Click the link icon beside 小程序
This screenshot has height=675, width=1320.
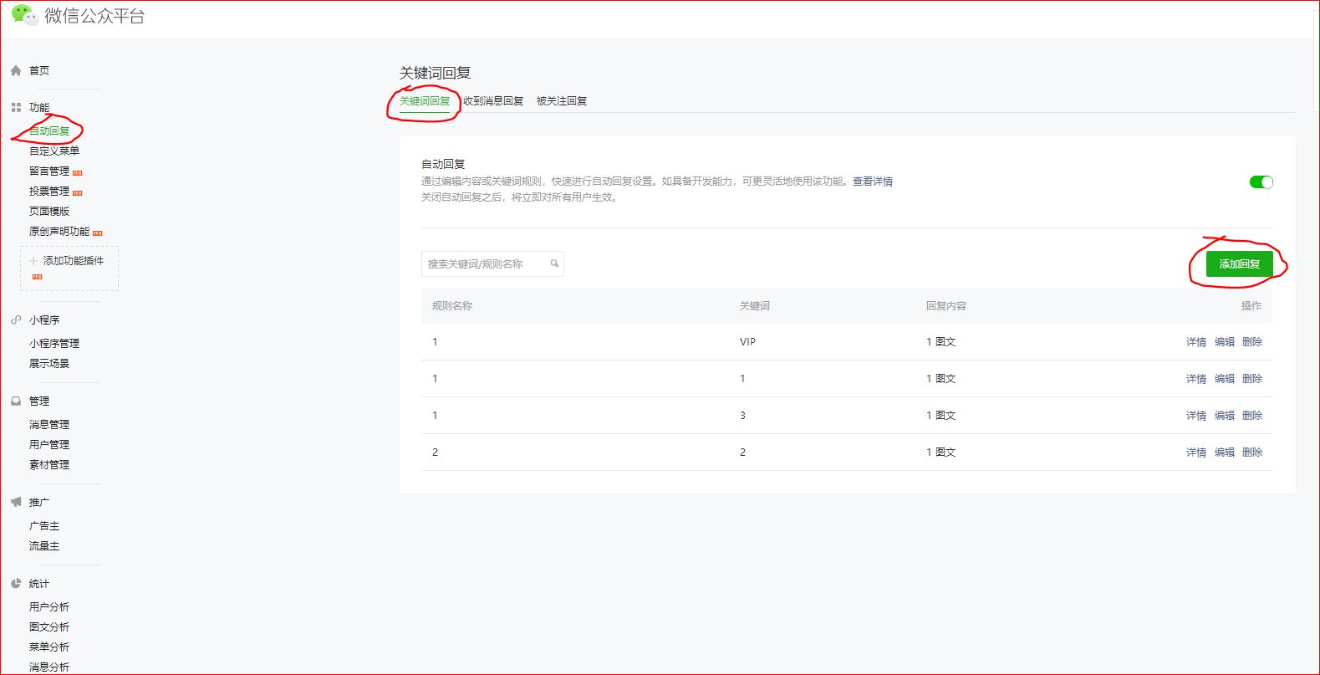pos(16,320)
